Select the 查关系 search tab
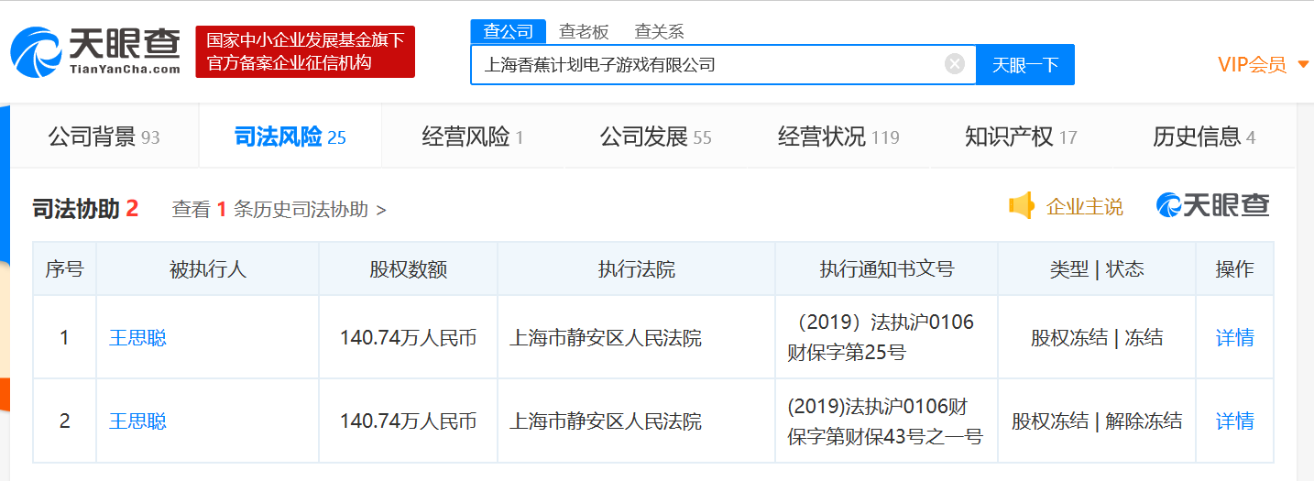Screen dimensions: 1314x481 pos(659,31)
